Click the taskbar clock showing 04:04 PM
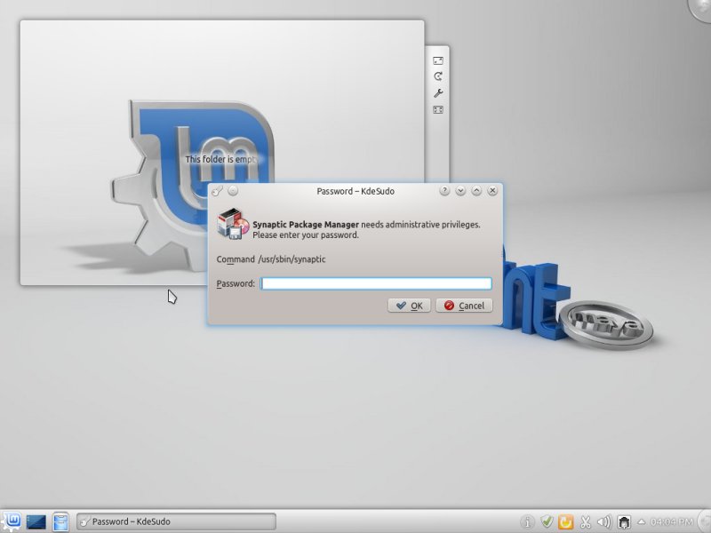The image size is (711, 533). tap(671, 521)
